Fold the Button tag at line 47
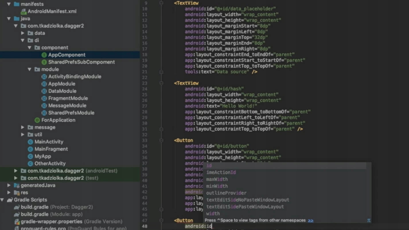The height and width of the screenshot is (230, 409). tap(161, 221)
